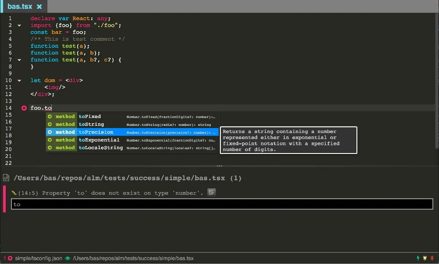Click the method icon beside toLocaleString
439x264 pixels.
[50, 148]
